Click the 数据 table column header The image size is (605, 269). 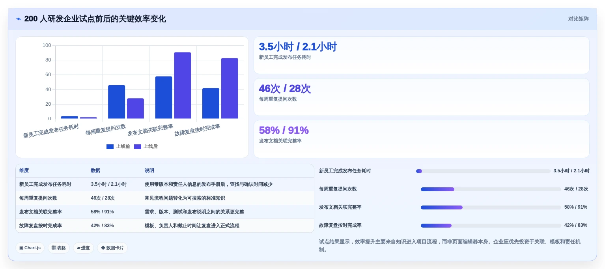pyautogui.click(x=95, y=170)
